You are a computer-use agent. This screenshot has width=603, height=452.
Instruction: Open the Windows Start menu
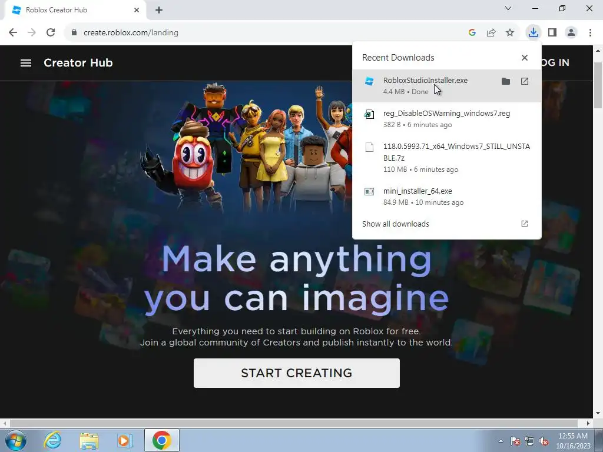click(x=15, y=440)
